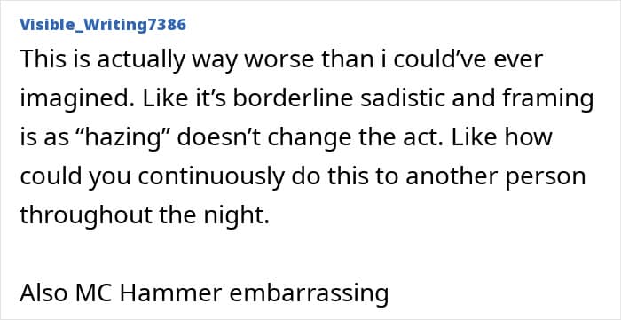The width and height of the screenshot is (621, 320).
Task: Click the word "continuously" in the comment
Action: click(x=211, y=176)
